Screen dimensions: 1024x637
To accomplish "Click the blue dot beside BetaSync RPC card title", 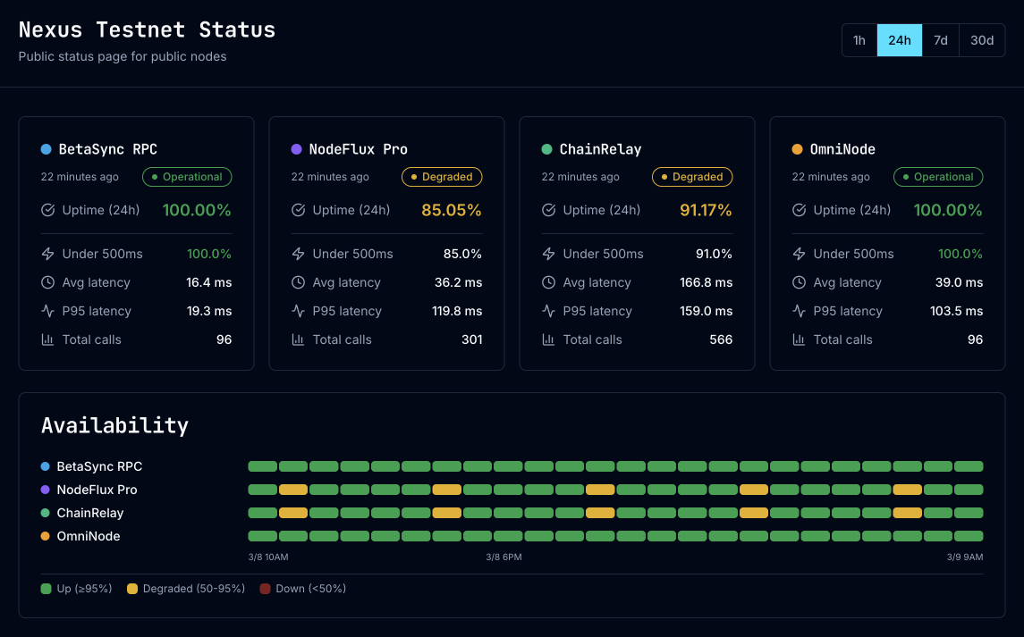I will coord(47,149).
